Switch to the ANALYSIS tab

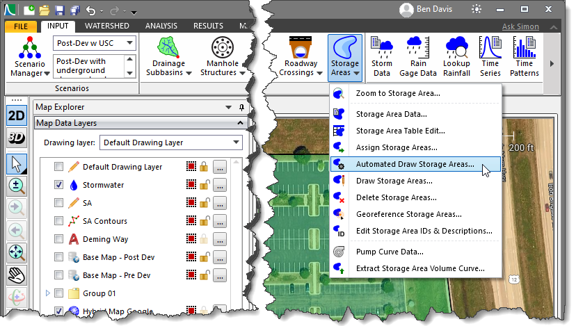161,26
